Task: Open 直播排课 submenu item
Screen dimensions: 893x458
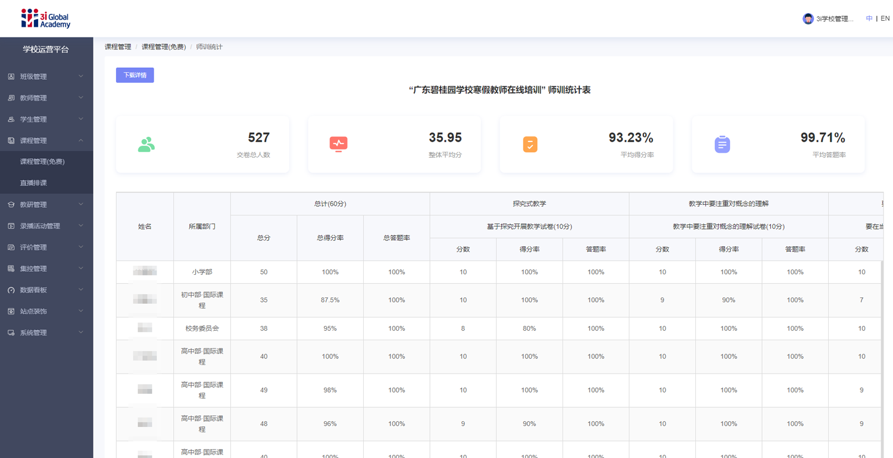Action: pyautogui.click(x=33, y=183)
